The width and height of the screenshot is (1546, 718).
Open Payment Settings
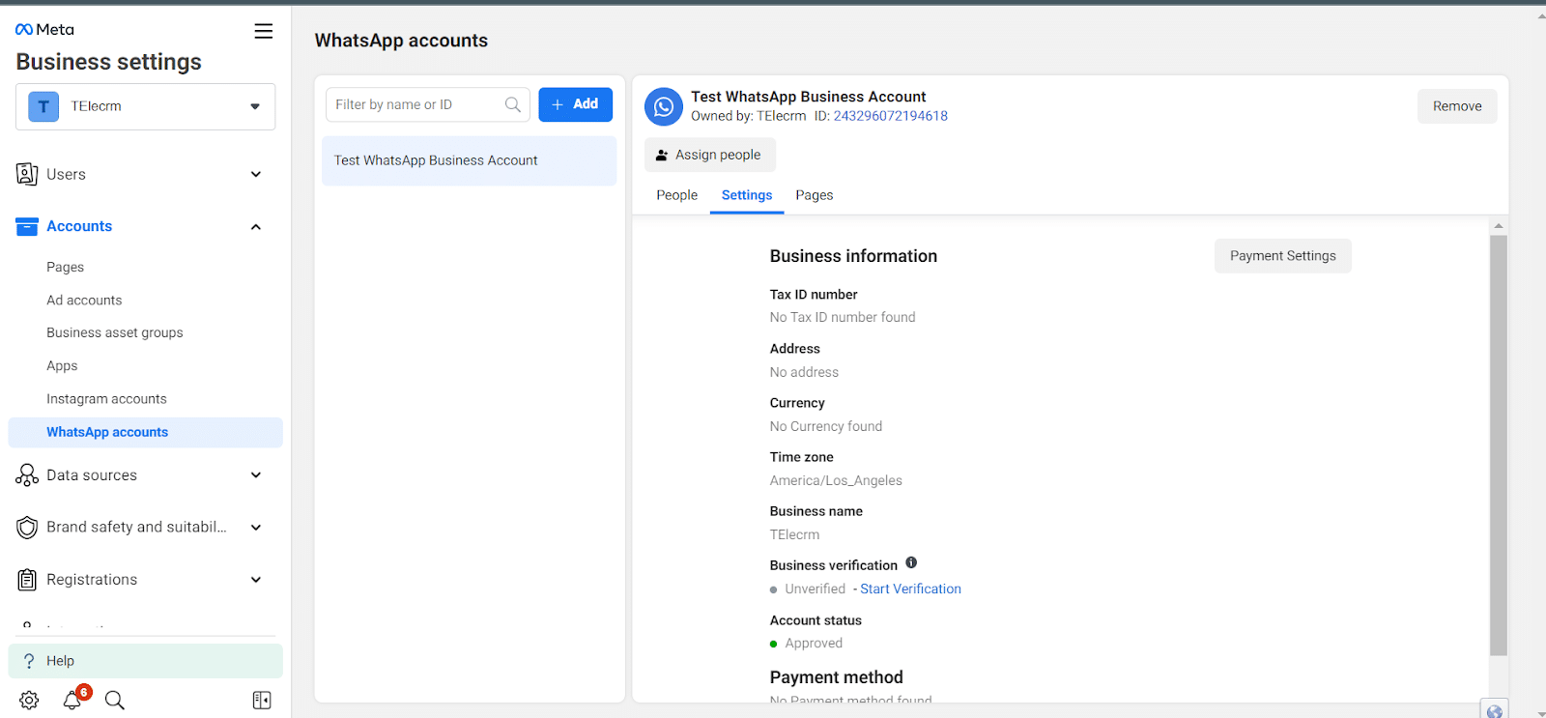pos(1283,256)
